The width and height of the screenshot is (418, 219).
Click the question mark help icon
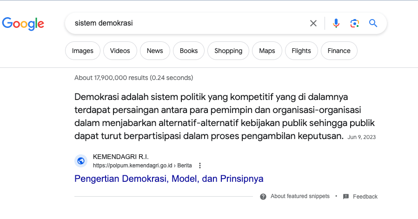pos(263,196)
